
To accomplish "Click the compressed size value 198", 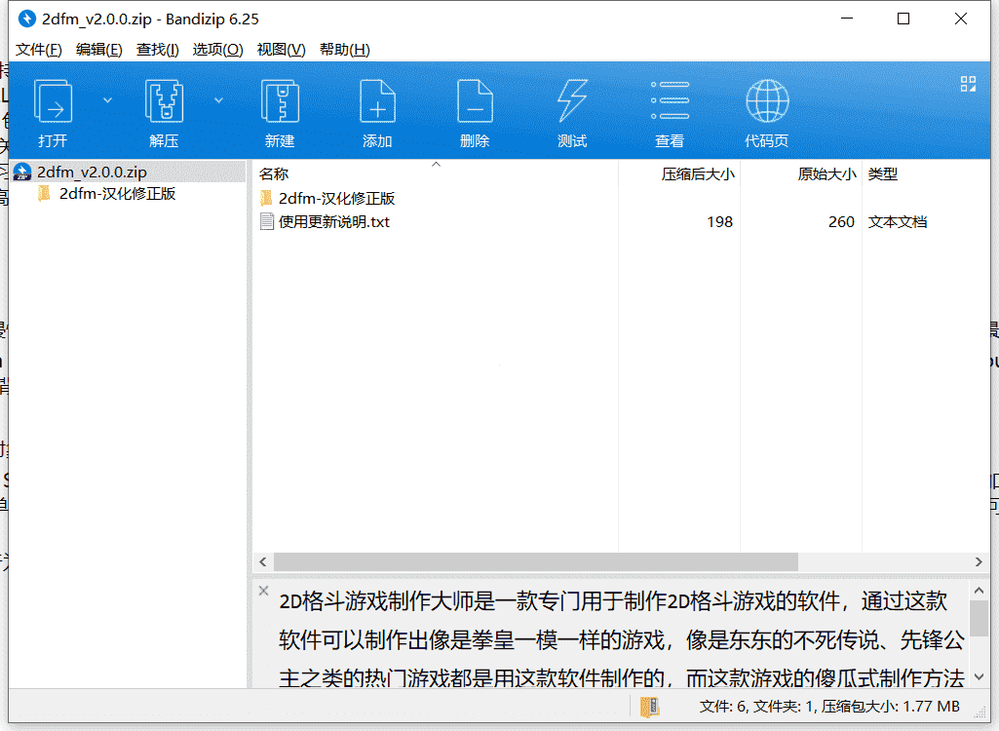I will [x=720, y=222].
